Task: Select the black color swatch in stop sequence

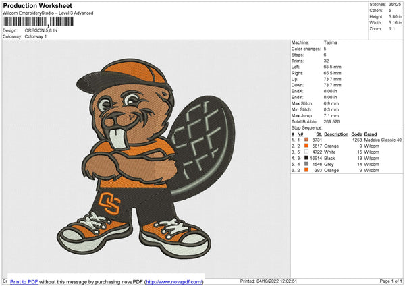Action: point(307,158)
